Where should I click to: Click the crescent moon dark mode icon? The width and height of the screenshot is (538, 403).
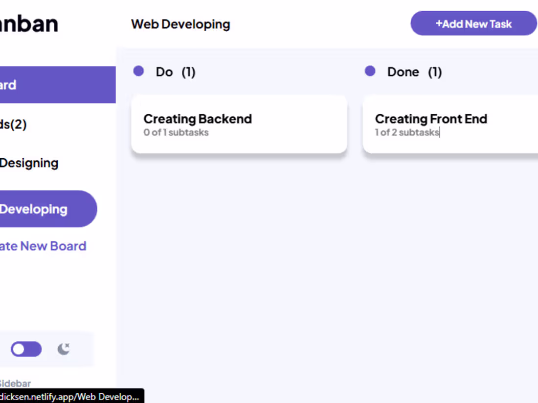coord(64,349)
